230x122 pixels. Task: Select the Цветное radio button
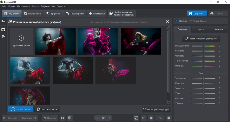177,21
